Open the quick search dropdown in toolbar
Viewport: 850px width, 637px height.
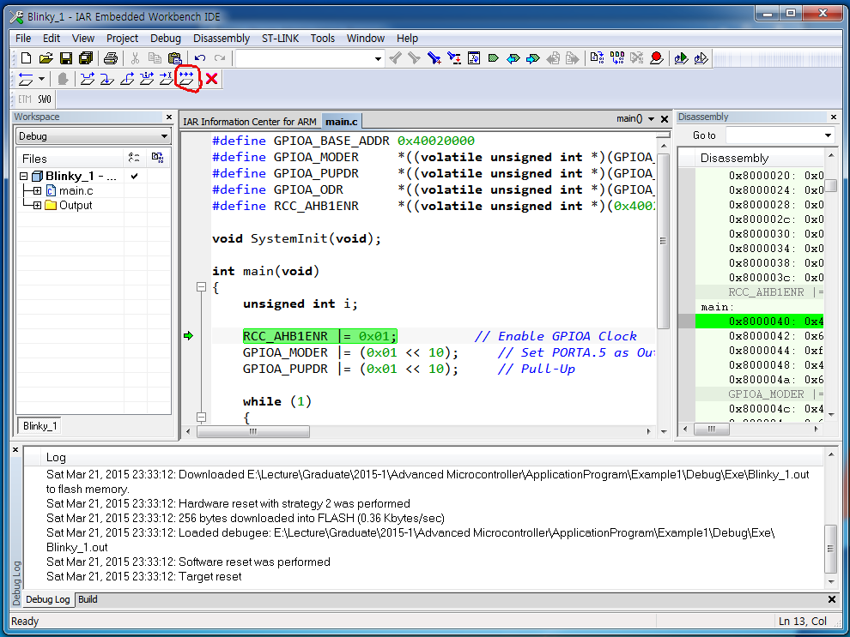[x=378, y=58]
